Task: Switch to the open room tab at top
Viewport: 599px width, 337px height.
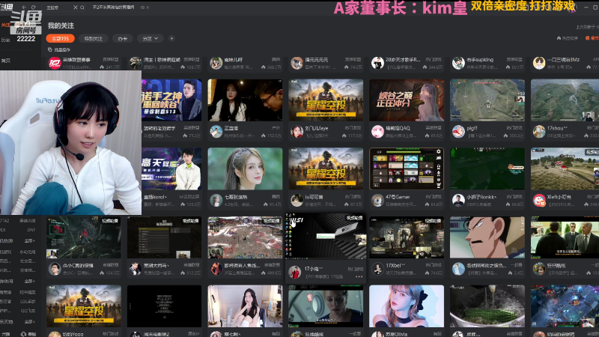Action: (113, 7)
